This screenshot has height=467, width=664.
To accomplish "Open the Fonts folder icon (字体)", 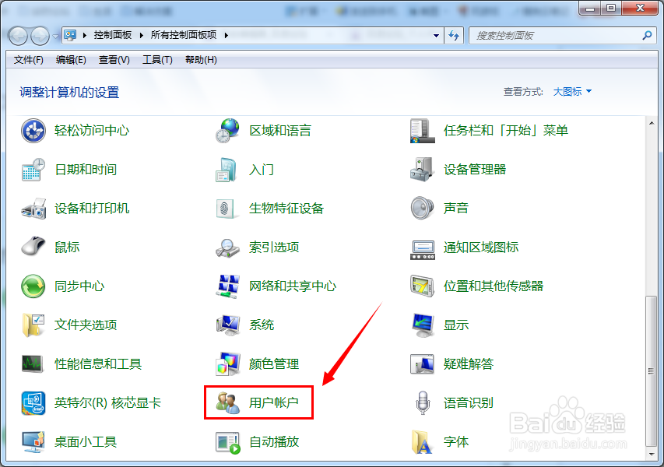I will (x=422, y=442).
